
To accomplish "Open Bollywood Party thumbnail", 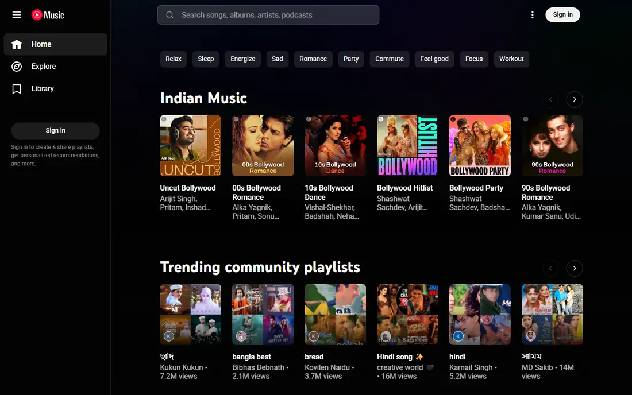I will 480,146.
